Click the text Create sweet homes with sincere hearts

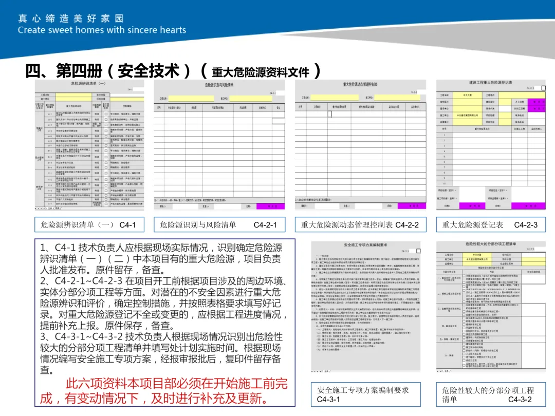[102, 30]
